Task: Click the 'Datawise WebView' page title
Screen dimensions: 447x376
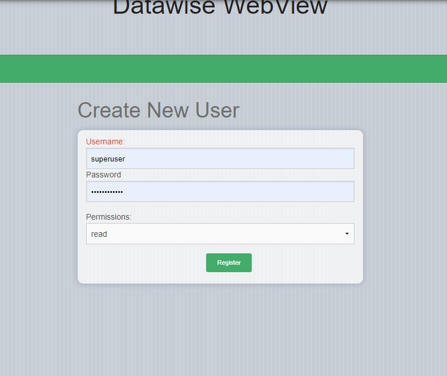Action: [x=220, y=8]
